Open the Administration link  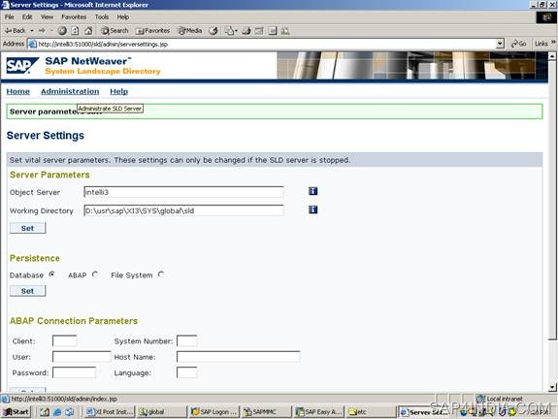(70, 91)
